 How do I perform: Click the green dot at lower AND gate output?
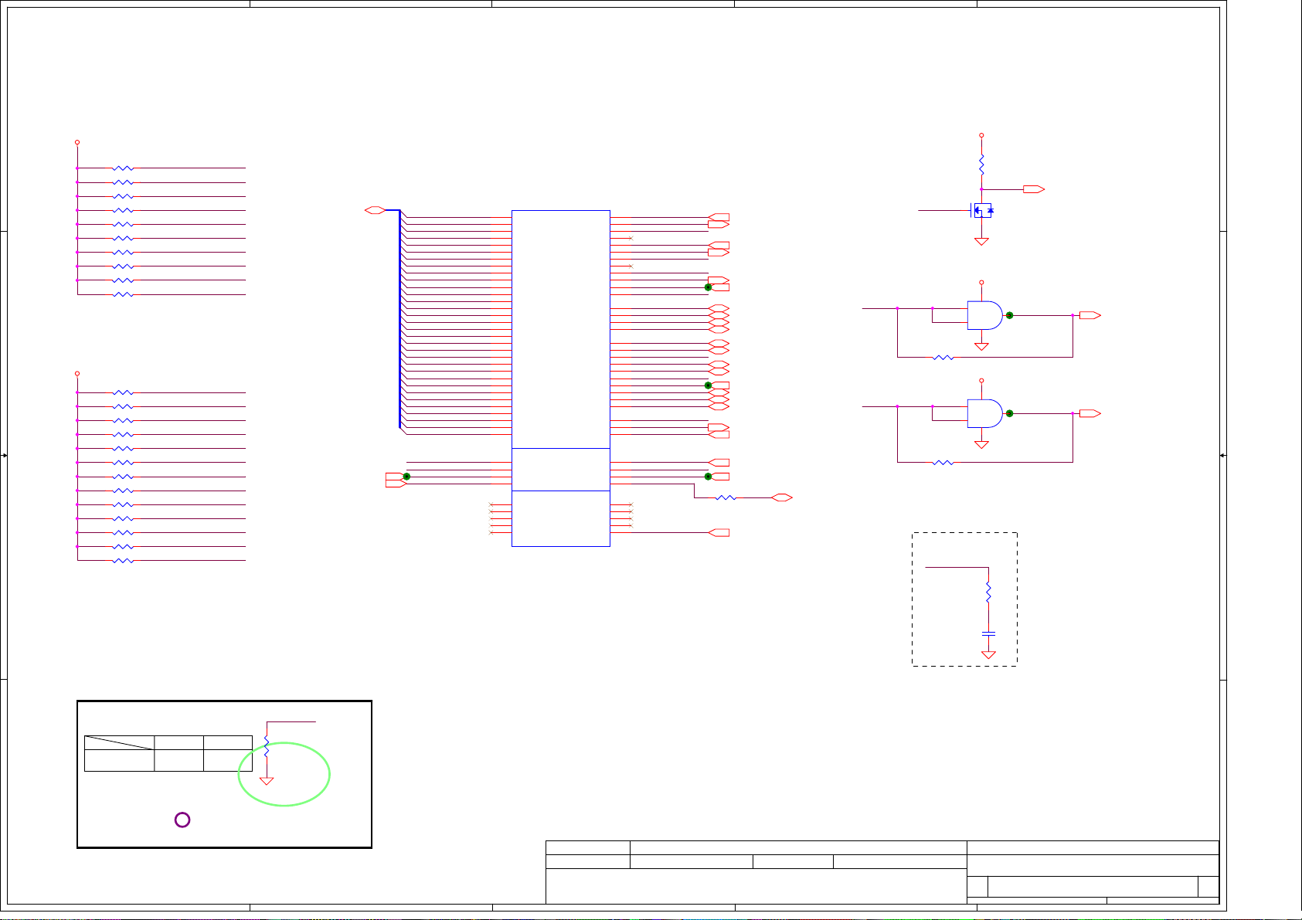[1009, 413]
